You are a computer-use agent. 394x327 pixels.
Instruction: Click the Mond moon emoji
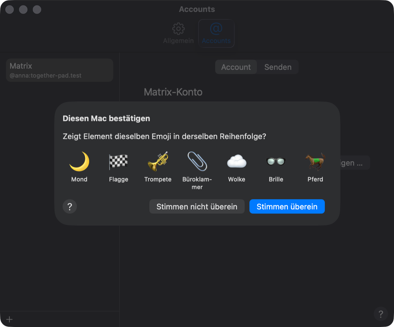point(79,161)
